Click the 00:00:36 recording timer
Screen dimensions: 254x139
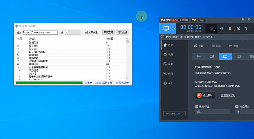tap(190, 27)
